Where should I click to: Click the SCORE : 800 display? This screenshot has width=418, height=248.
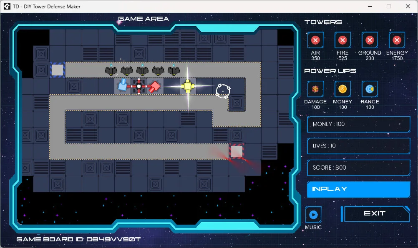(x=358, y=168)
